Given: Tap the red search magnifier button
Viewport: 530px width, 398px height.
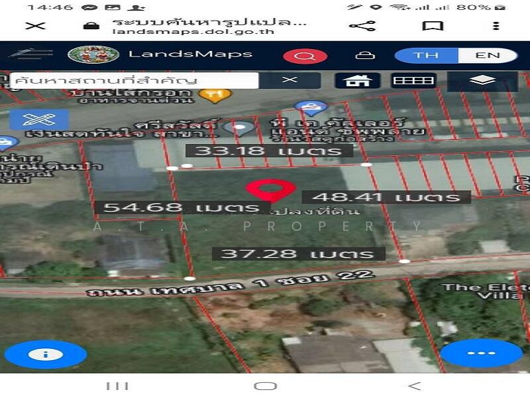Looking at the screenshot, I should pyautogui.click(x=305, y=56).
